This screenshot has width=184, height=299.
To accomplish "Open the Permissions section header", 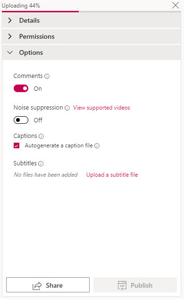I will pyautogui.click(x=92, y=36).
